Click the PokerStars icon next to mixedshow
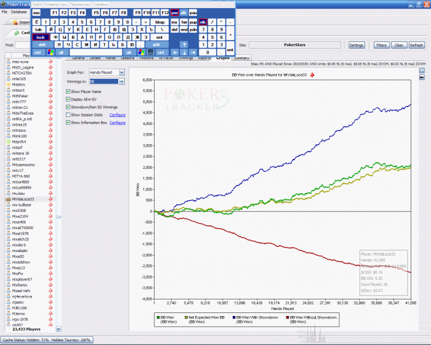 (x=50, y=262)
